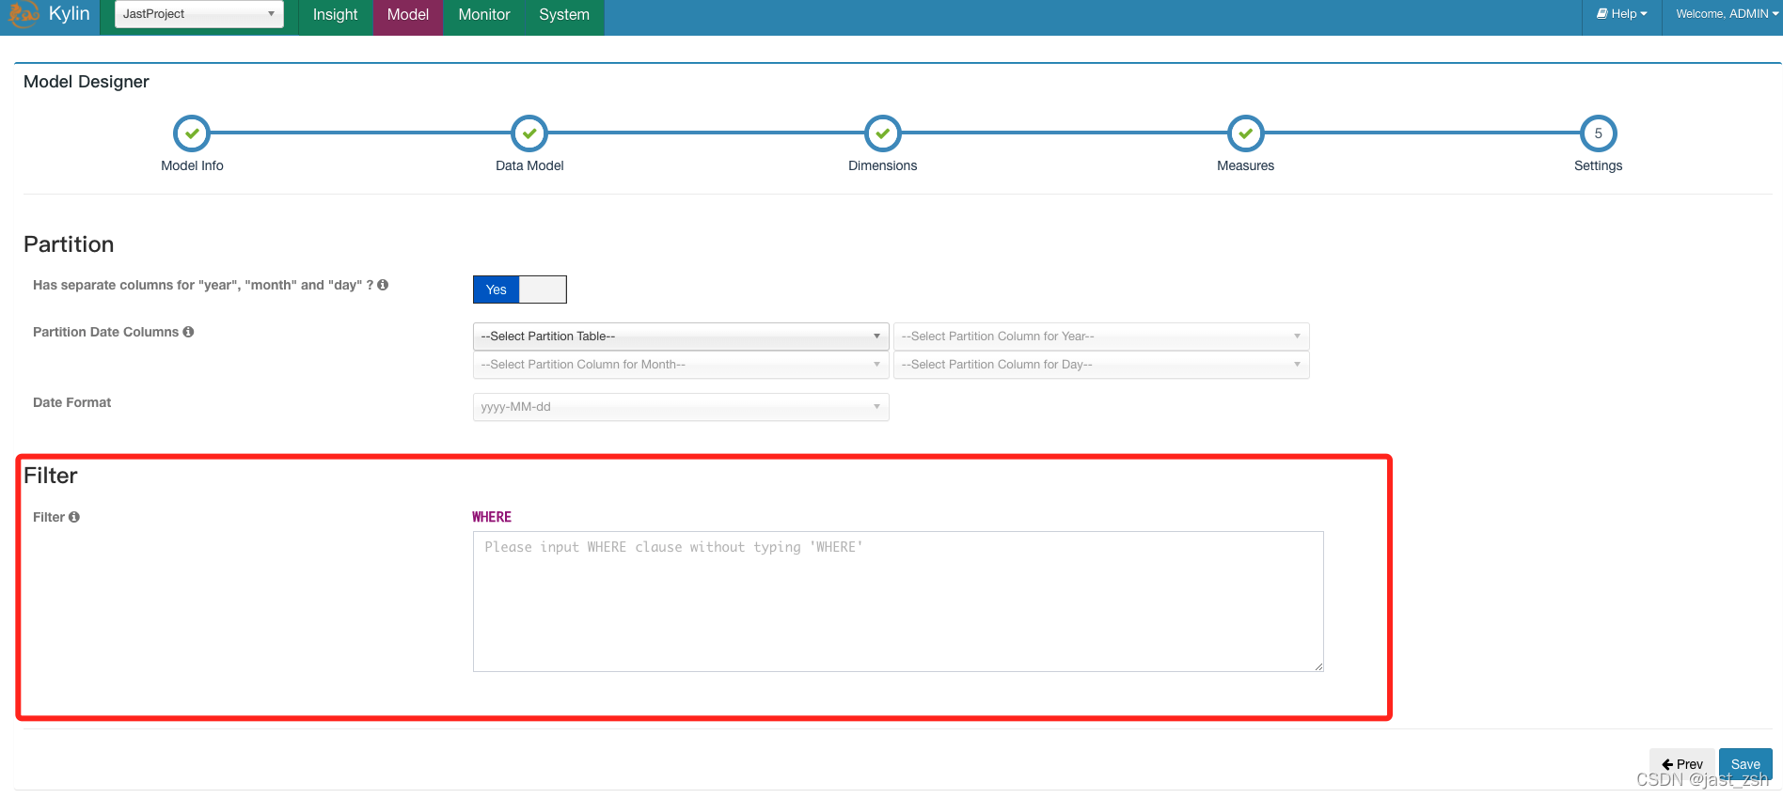Open the Help menu
Viewport: 1783px width, 798px height.
coord(1622,14)
